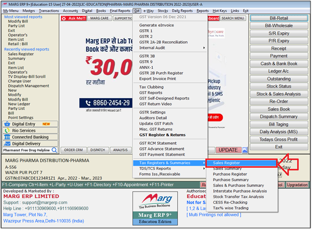312x229 pixels.
Task: Select Interstate Purchase Analysis
Action: 240,191
